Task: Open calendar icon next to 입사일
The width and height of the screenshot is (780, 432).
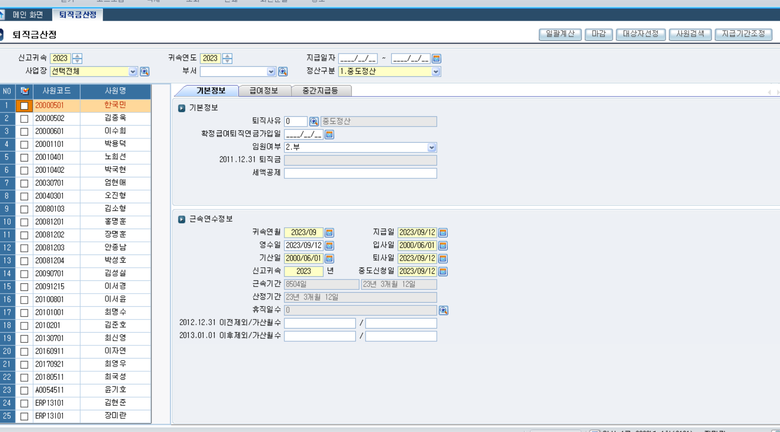Action: coord(443,246)
